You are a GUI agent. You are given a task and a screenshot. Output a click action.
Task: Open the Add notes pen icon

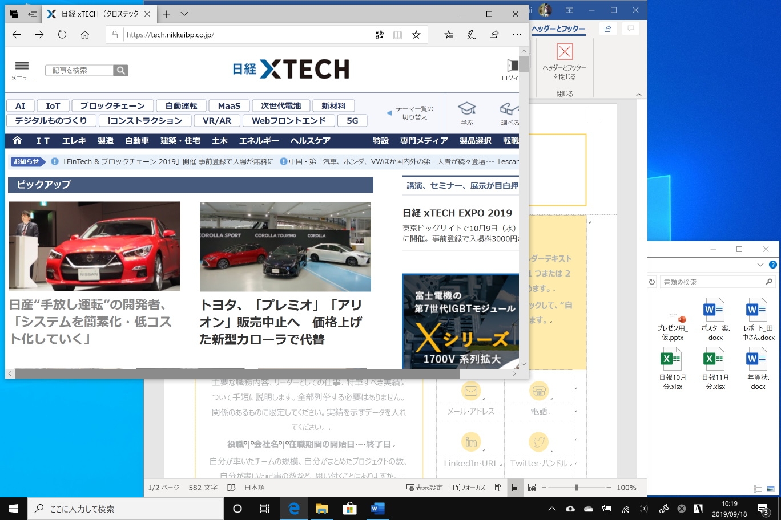click(x=472, y=35)
